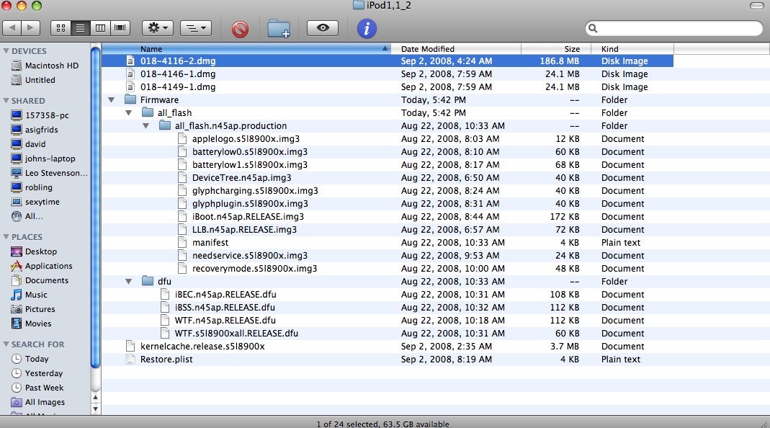
Task: Click sidebar scroll up arrow
Action: [95, 398]
